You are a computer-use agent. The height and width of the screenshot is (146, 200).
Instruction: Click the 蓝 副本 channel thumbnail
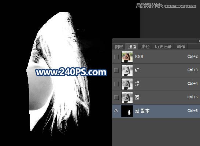pyautogui.click(x=127, y=111)
